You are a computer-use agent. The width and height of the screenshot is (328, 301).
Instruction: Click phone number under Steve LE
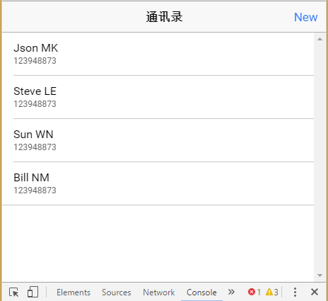35,104
